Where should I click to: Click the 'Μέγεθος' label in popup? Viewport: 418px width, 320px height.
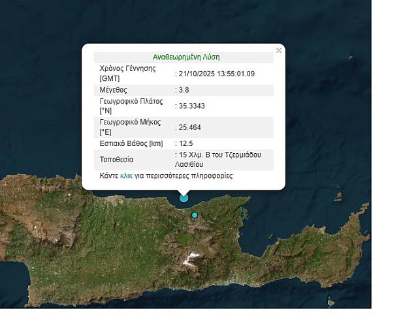coord(113,90)
